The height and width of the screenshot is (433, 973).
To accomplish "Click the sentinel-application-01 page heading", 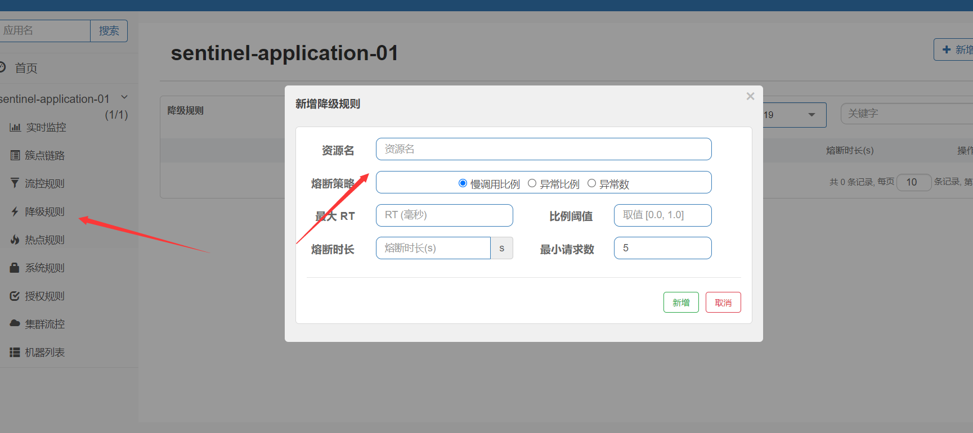I will pyautogui.click(x=285, y=53).
